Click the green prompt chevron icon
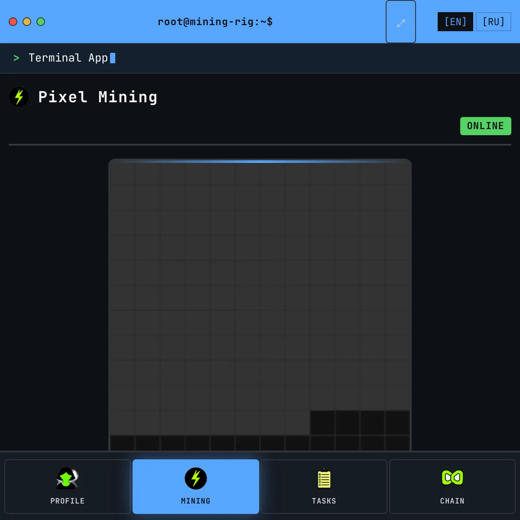The image size is (520, 520). 16,58
